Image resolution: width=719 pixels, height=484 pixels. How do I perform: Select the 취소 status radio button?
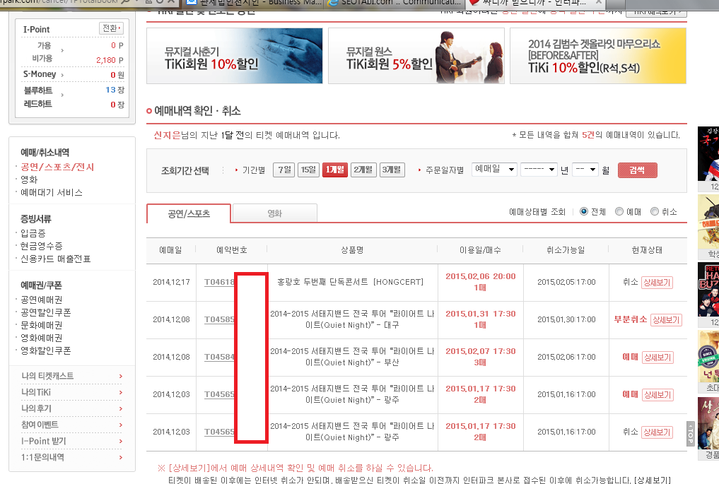[655, 211]
